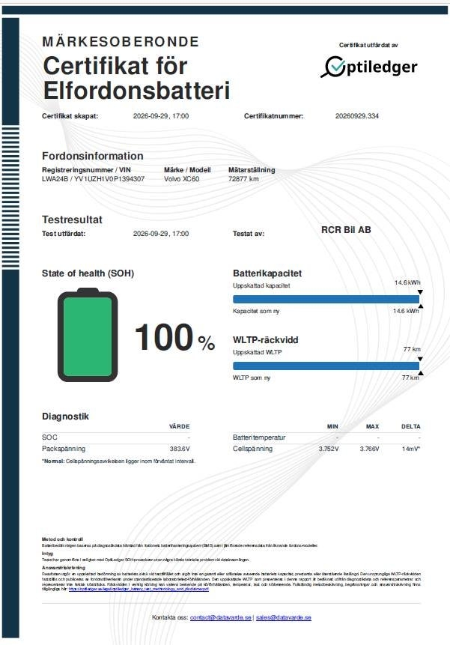Click the green battery SOH icon
The width and height of the screenshot is (450, 645).
(88, 335)
